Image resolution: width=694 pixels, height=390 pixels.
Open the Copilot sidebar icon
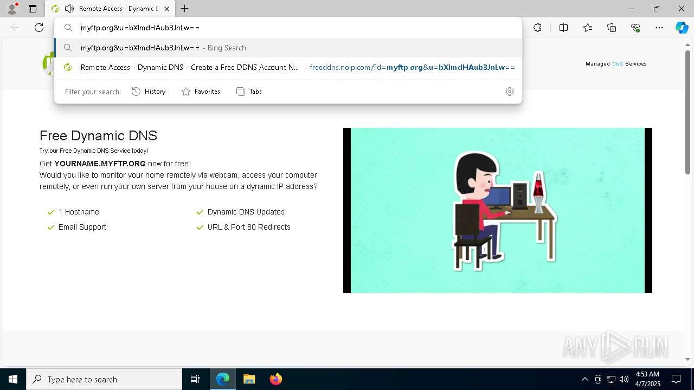point(682,28)
